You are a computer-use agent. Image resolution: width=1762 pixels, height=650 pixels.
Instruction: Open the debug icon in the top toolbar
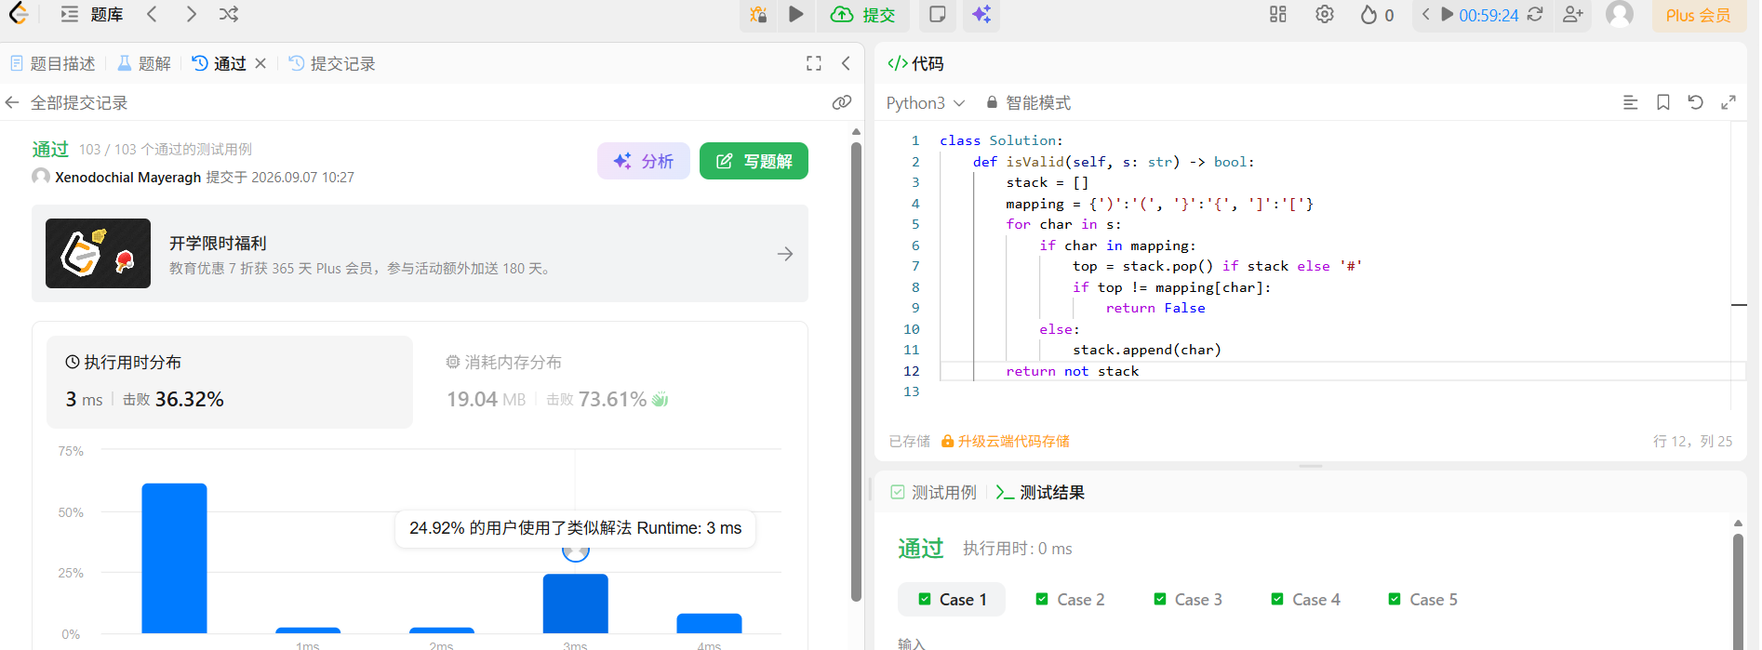pos(759,14)
